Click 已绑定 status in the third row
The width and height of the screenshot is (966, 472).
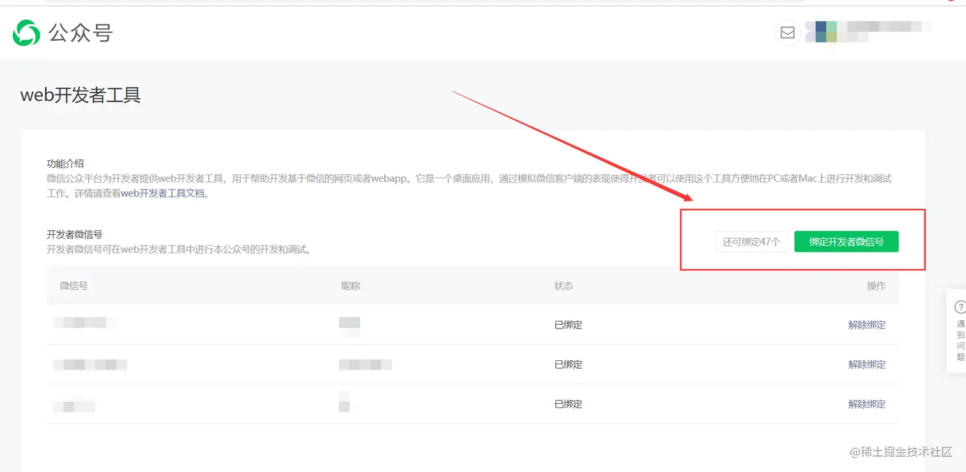click(569, 404)
